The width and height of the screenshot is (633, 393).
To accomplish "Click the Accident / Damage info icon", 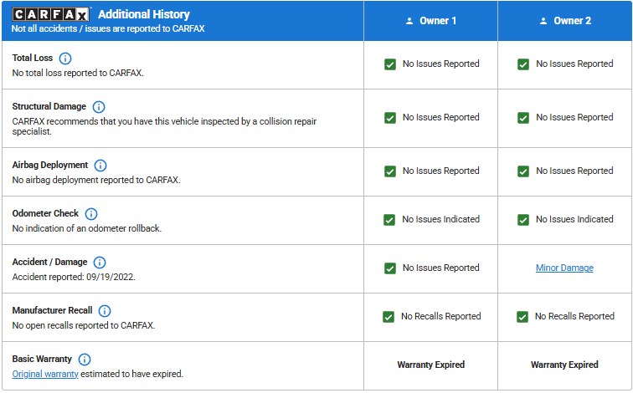I will tap(100, 263).
